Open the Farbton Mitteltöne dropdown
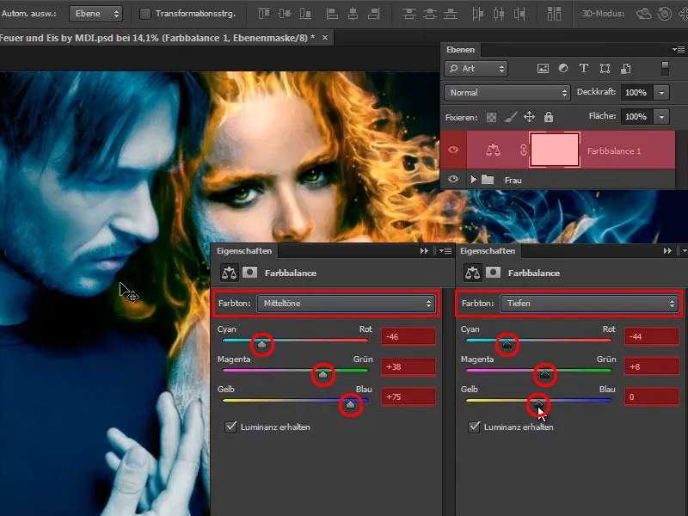688x516 pixels. point(346,304)
